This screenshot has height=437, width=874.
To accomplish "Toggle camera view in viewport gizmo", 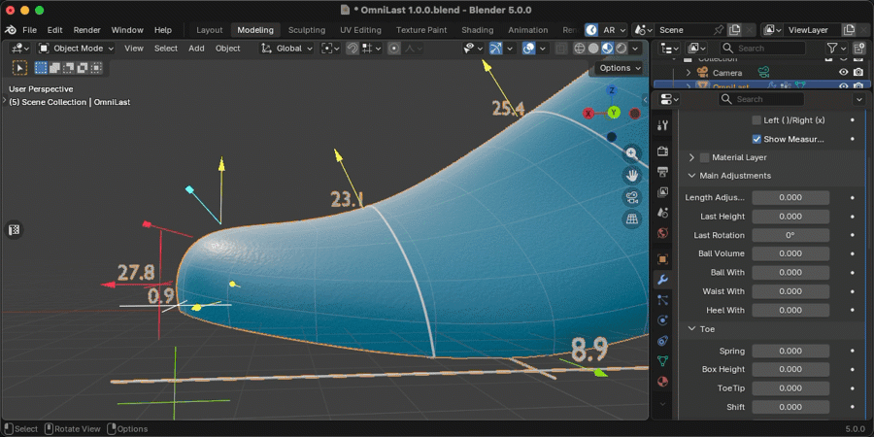I will pyautogui.click(x=631, y=197).
